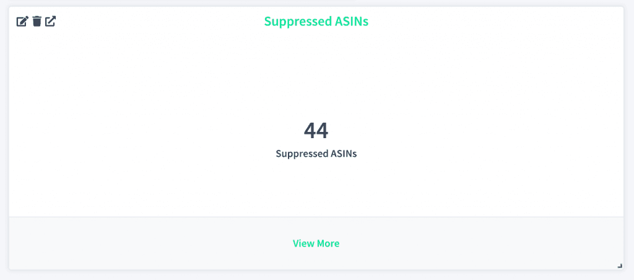The height and width of the screenshot is (280, 634).
Task: Click the green Suppressed ASINs title
Action: click(x=316, y=22)
